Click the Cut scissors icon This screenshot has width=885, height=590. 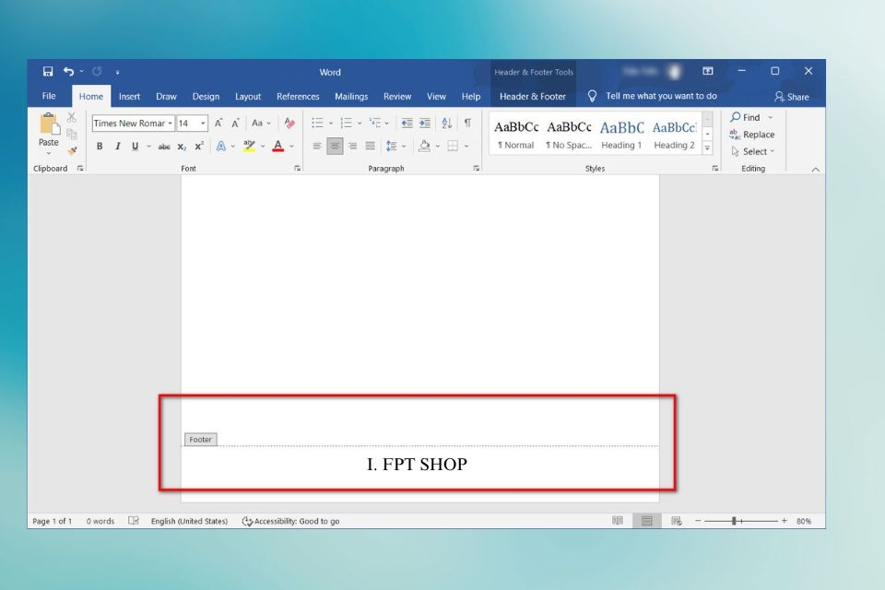point(72,117)
